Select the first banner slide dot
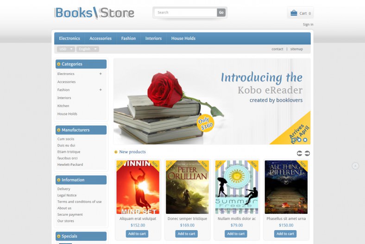 pos(294,140)
